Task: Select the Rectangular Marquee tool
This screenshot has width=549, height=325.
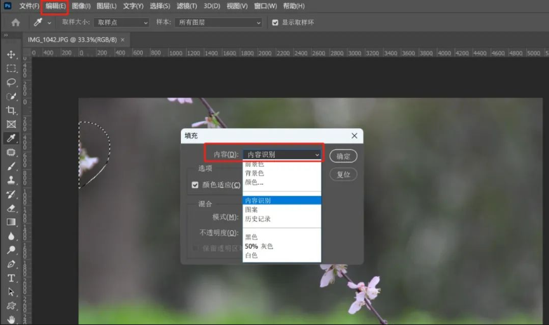Action: (x=11, y=69)
